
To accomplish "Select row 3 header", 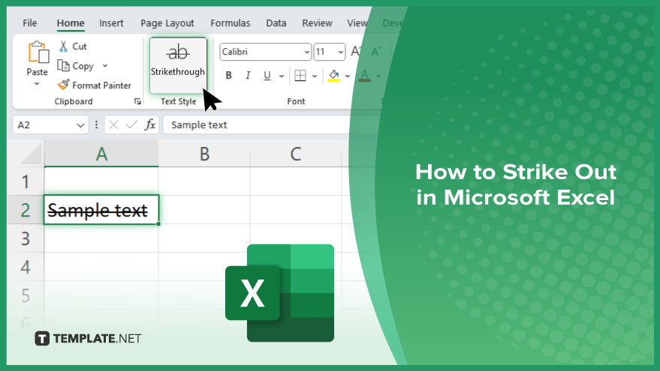I will [x=26, y=238].
